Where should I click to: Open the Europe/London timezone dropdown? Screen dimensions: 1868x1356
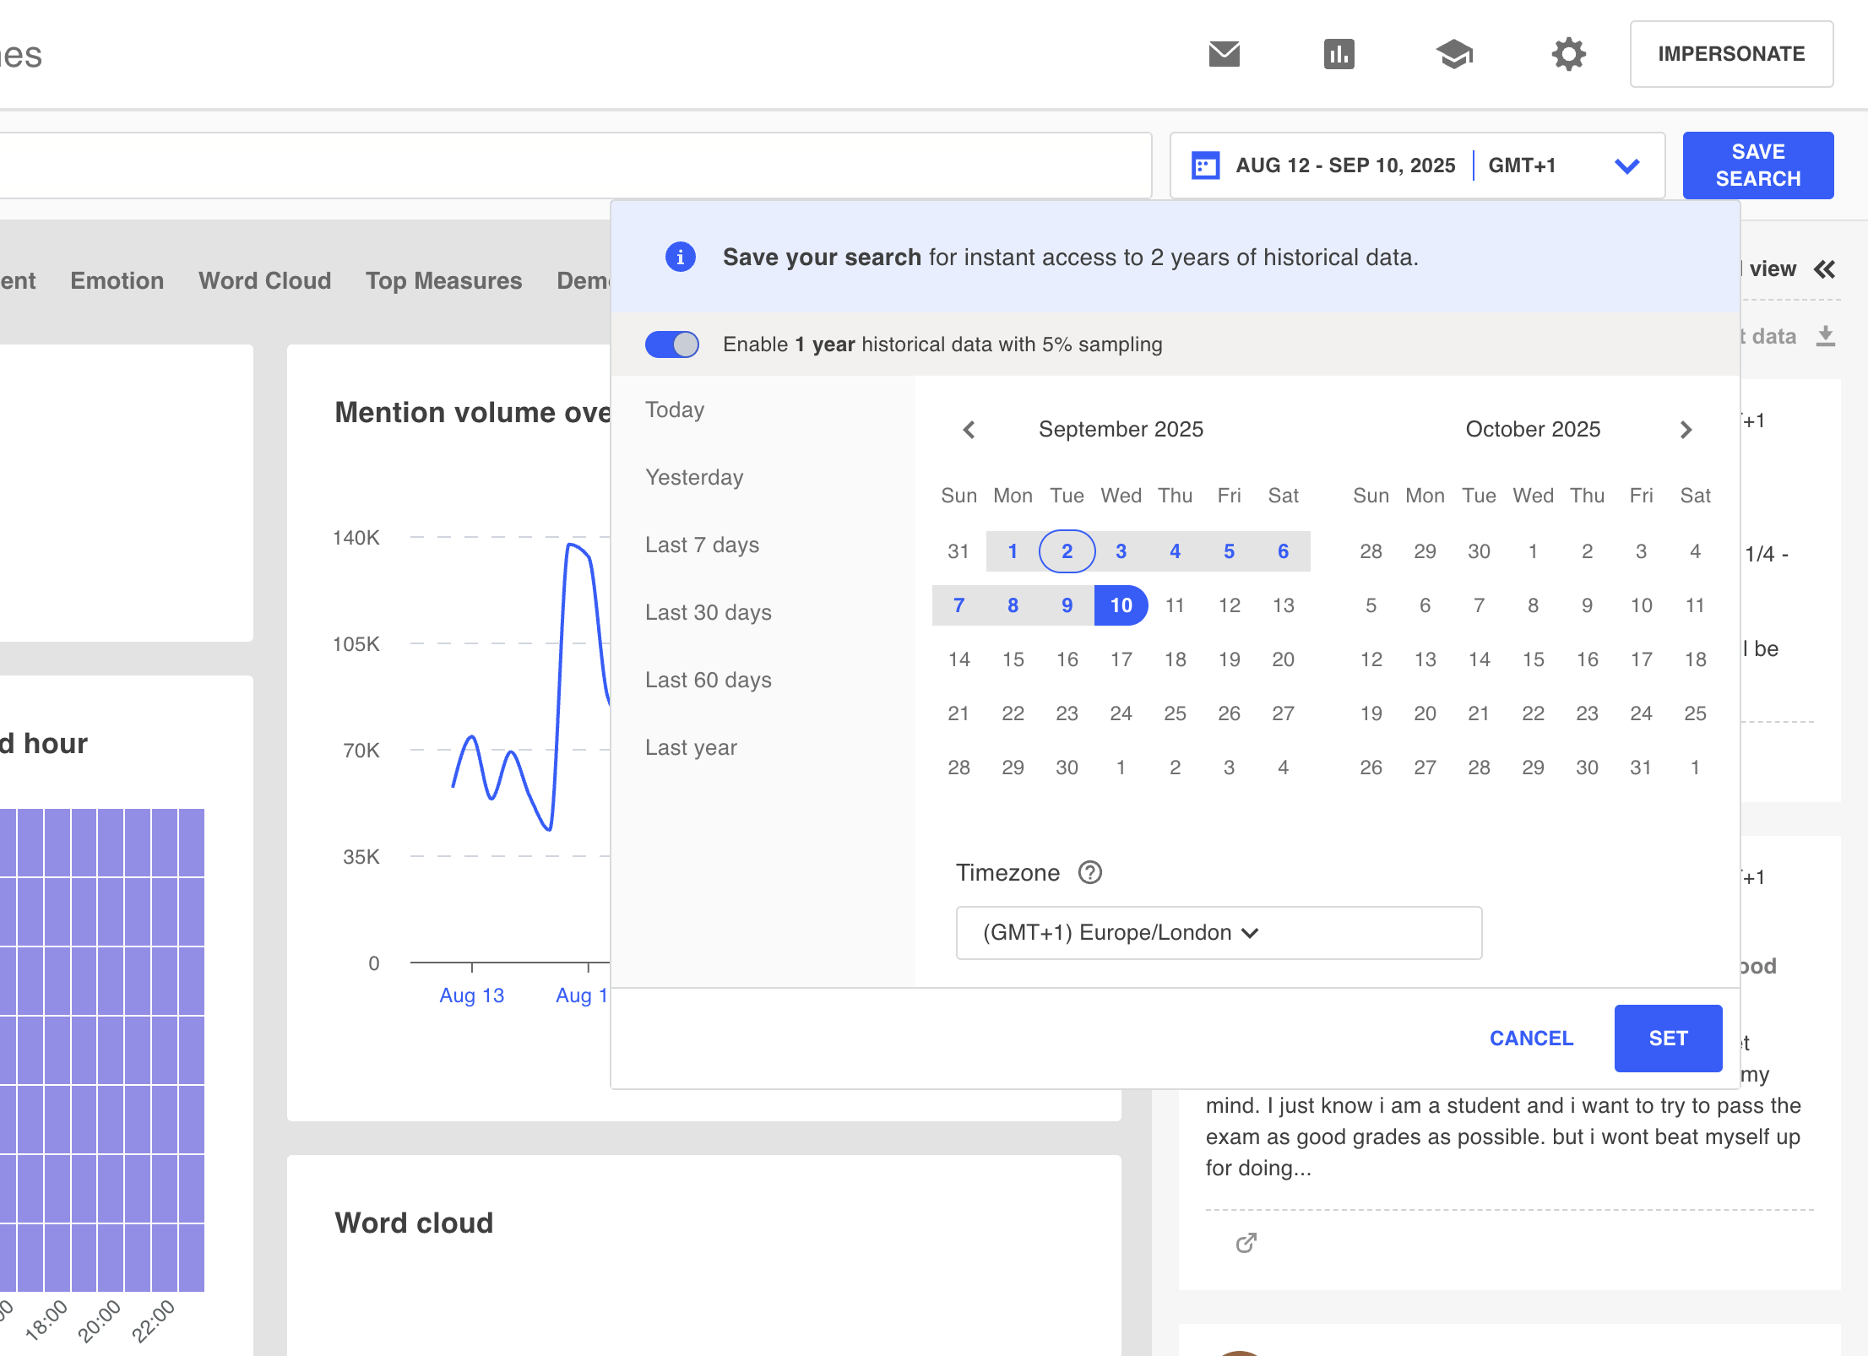click(x=1219, y=933)
